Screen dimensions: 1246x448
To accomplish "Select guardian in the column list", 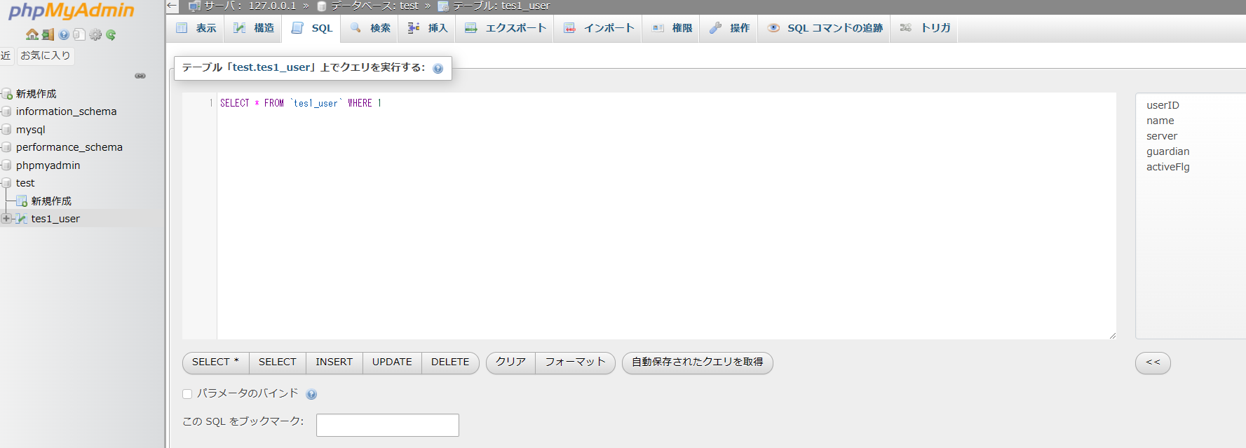I will click(1167, 151).
